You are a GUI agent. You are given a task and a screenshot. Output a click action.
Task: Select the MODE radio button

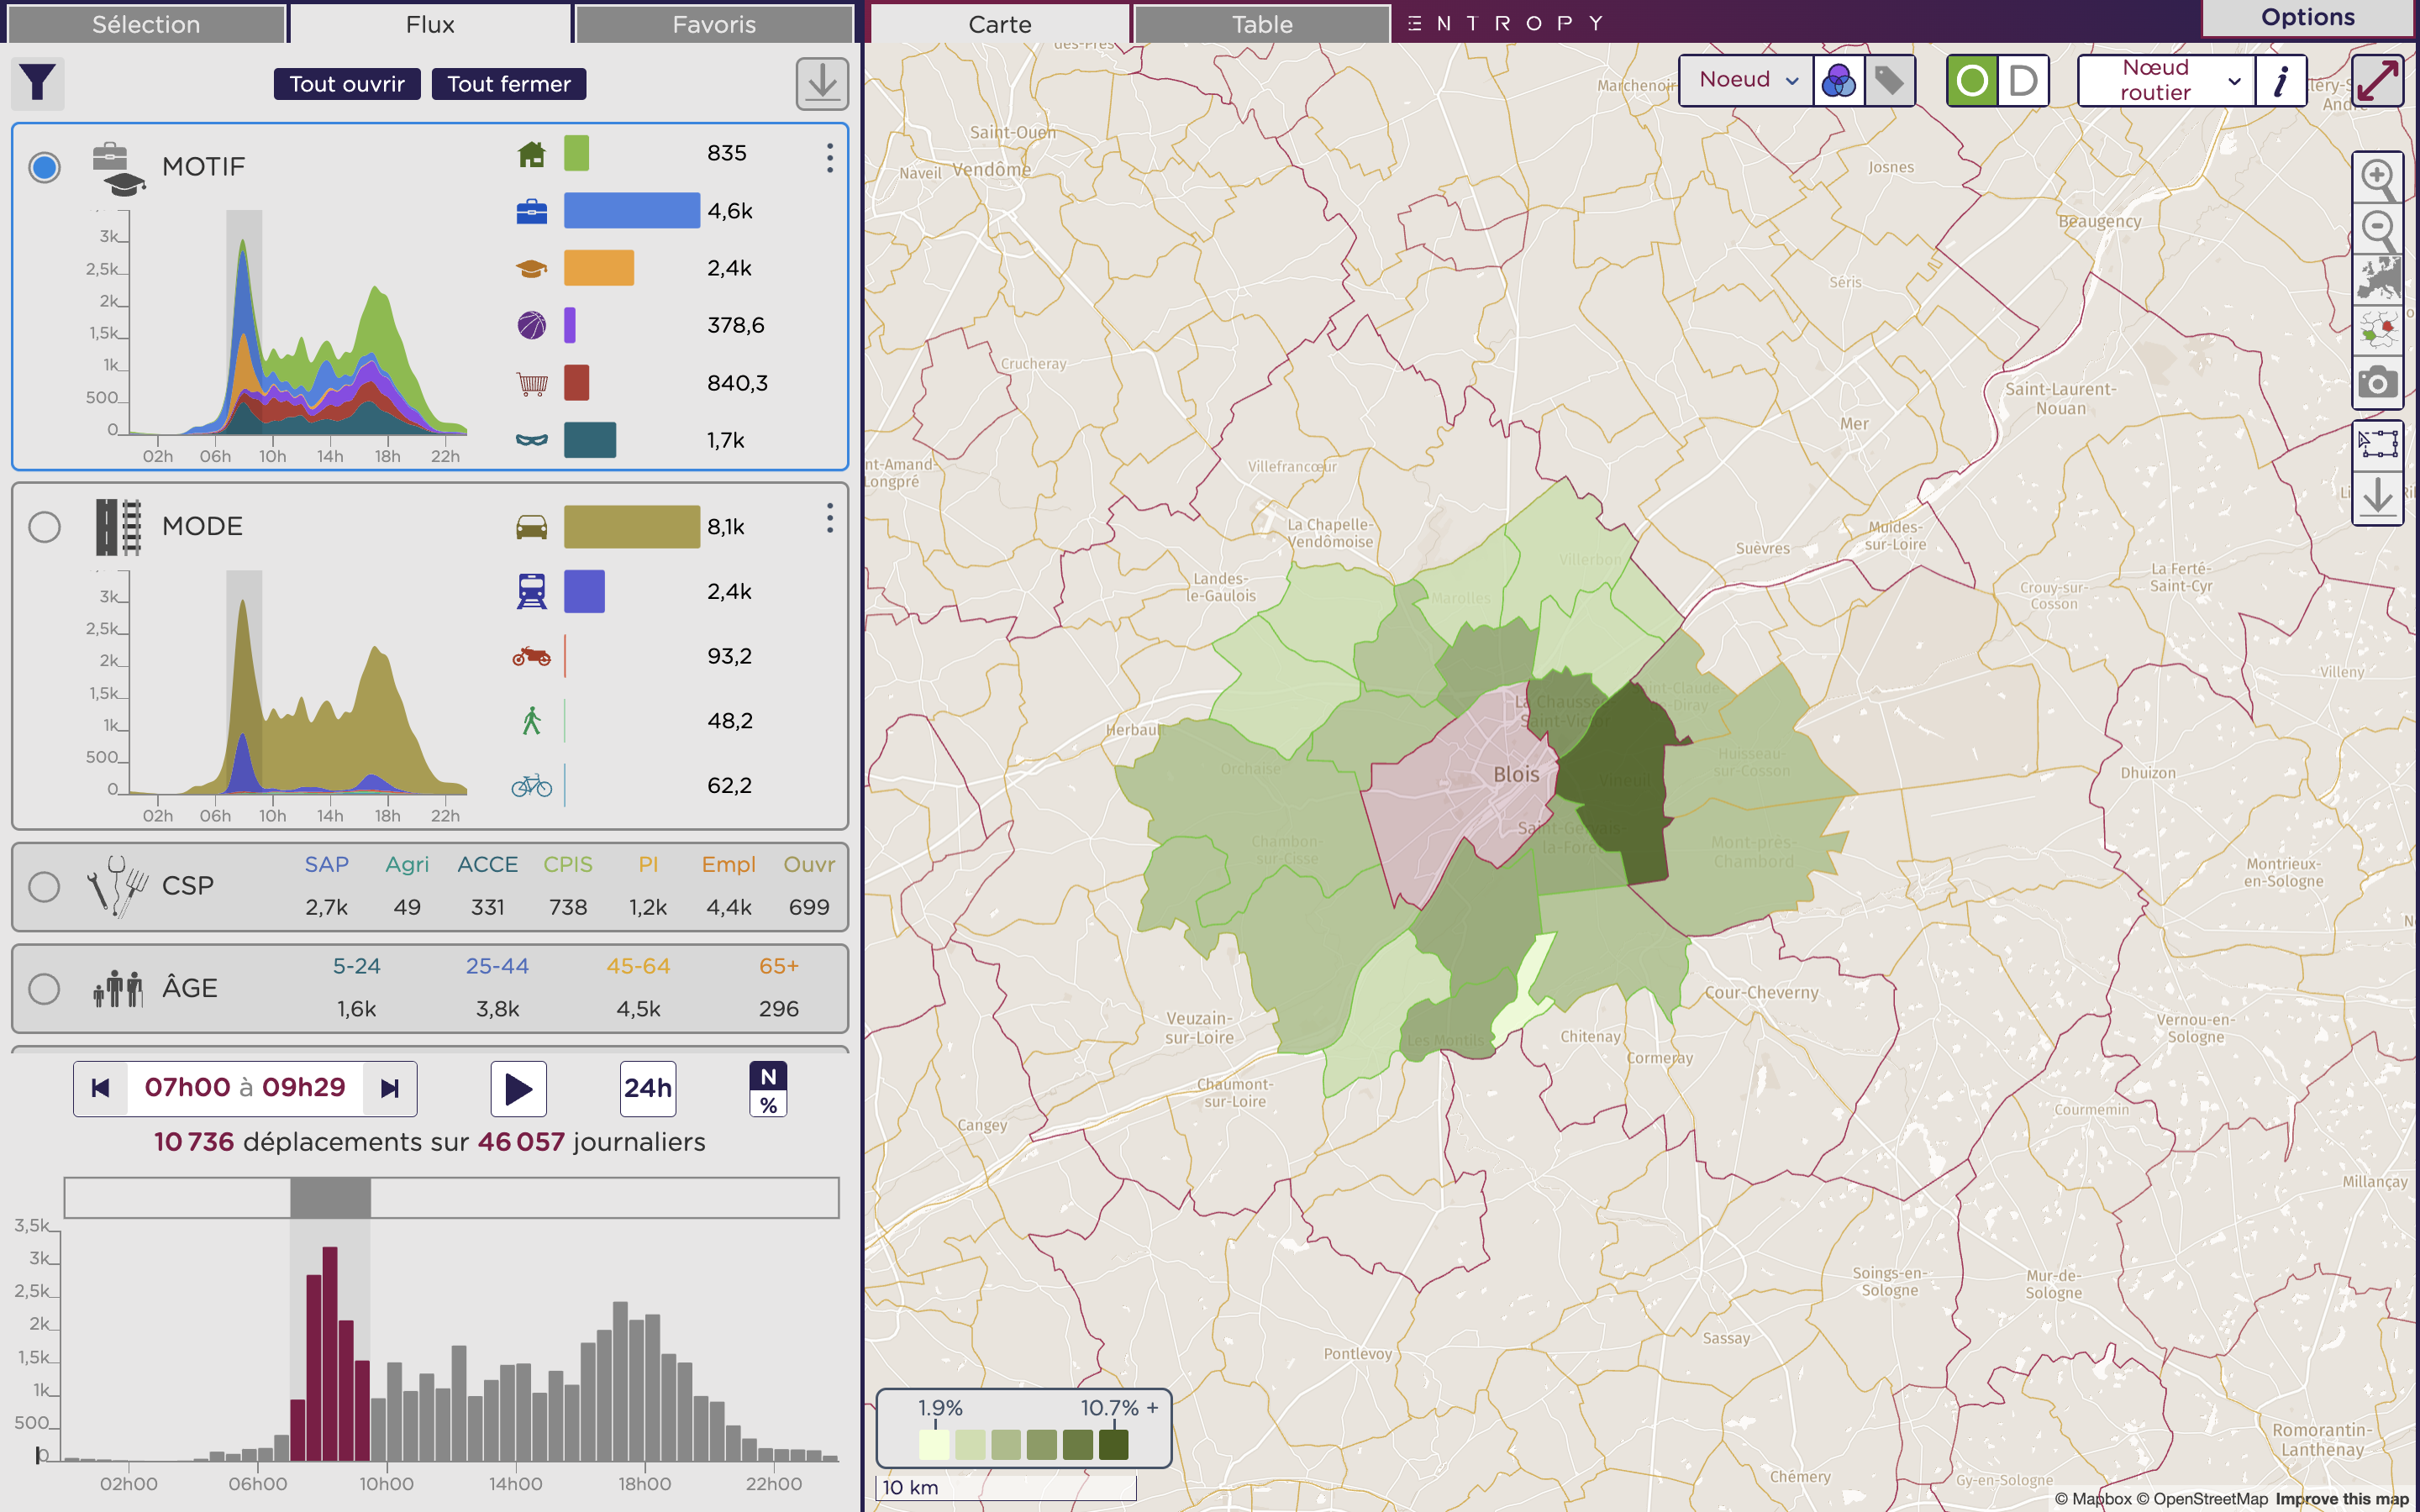click(x=44, y=527)
